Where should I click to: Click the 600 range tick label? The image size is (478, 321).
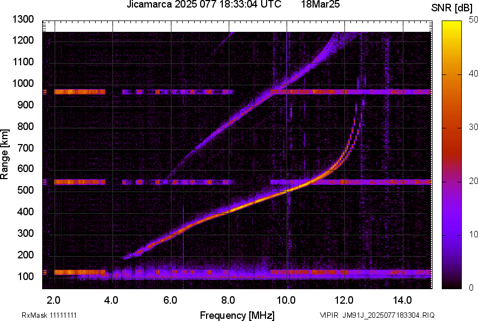[x=25, y=168]
